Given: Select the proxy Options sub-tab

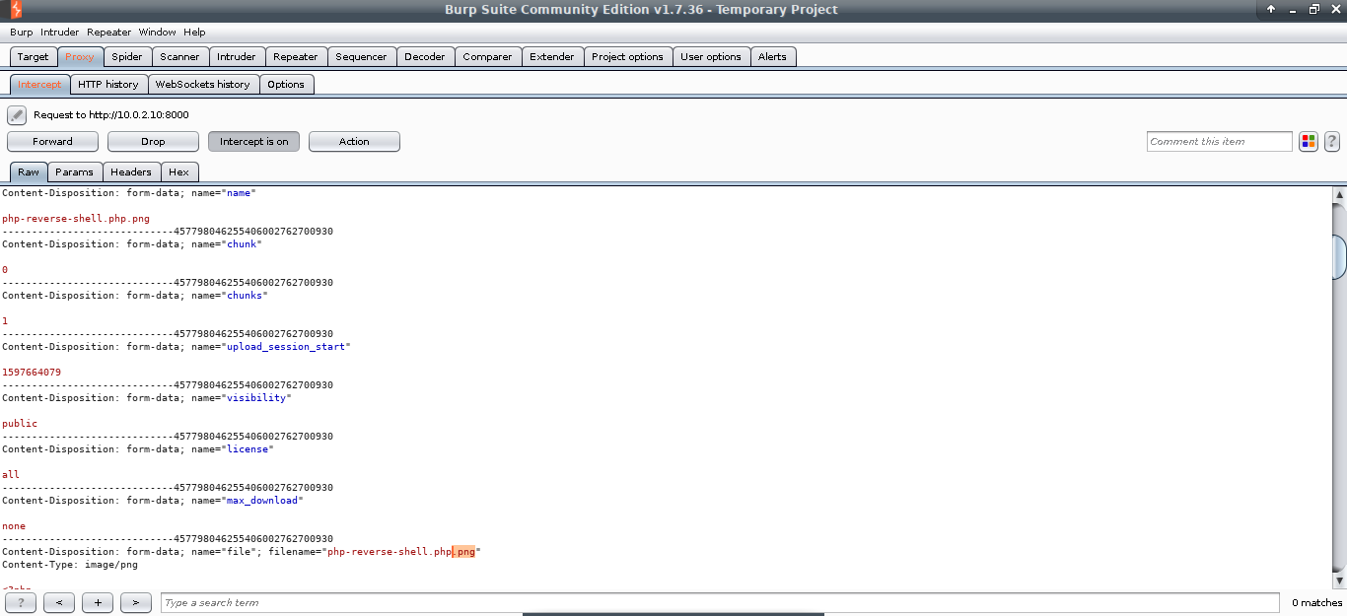Looking at the screenshot, I should [286, 85].
